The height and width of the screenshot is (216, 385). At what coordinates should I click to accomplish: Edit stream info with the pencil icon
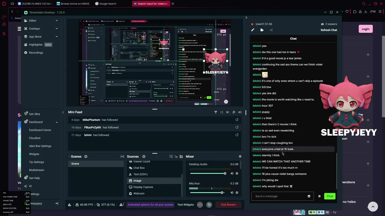(253, 30)
